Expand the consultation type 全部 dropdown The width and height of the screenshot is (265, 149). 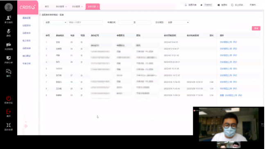click(178, 22)
